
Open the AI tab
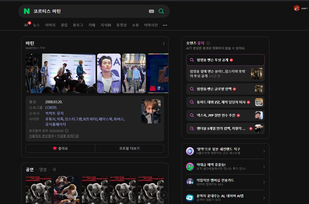click(26, 25)
